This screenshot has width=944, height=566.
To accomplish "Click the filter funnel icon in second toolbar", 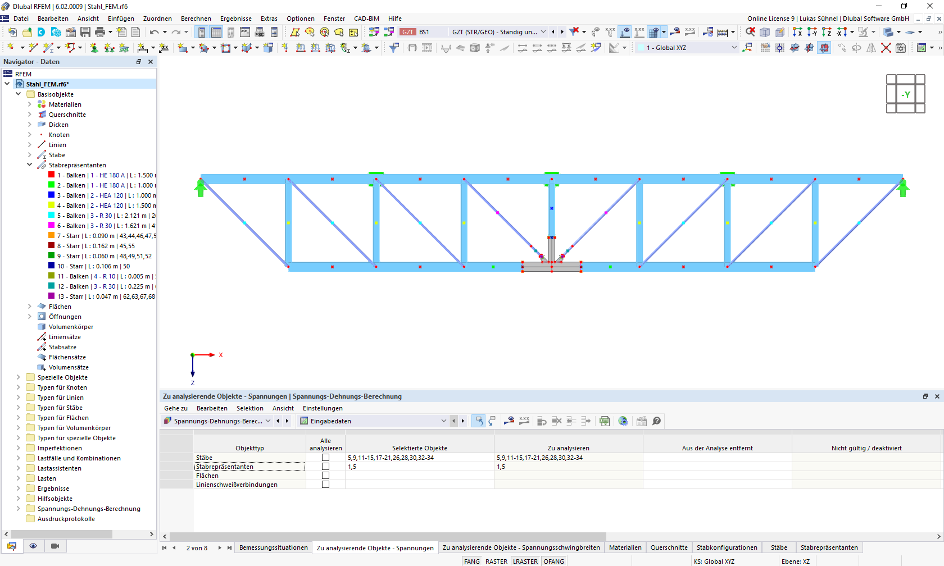I will click(394, 48).
